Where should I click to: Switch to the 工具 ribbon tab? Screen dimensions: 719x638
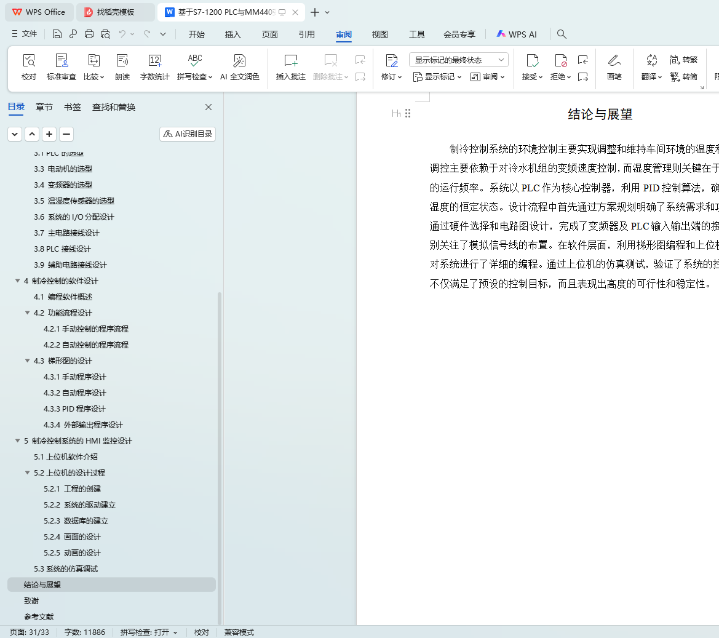(417, 34)
